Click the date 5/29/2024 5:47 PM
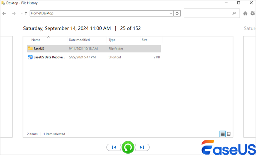Screen dimensions: 256x155 82,57
